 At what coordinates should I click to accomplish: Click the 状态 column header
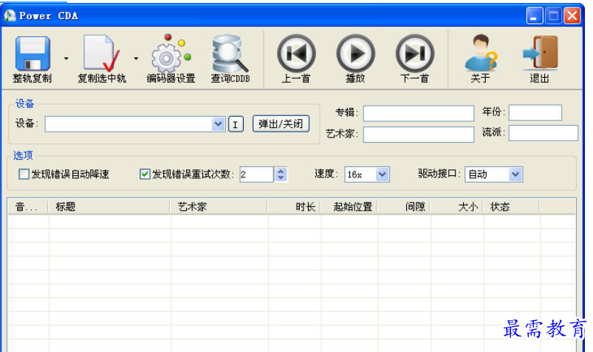pyautogui.click(x=511, y=207)
